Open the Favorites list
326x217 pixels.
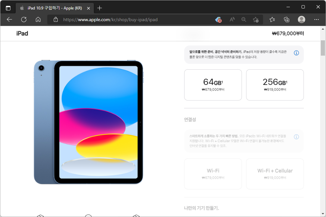point(272,20)
